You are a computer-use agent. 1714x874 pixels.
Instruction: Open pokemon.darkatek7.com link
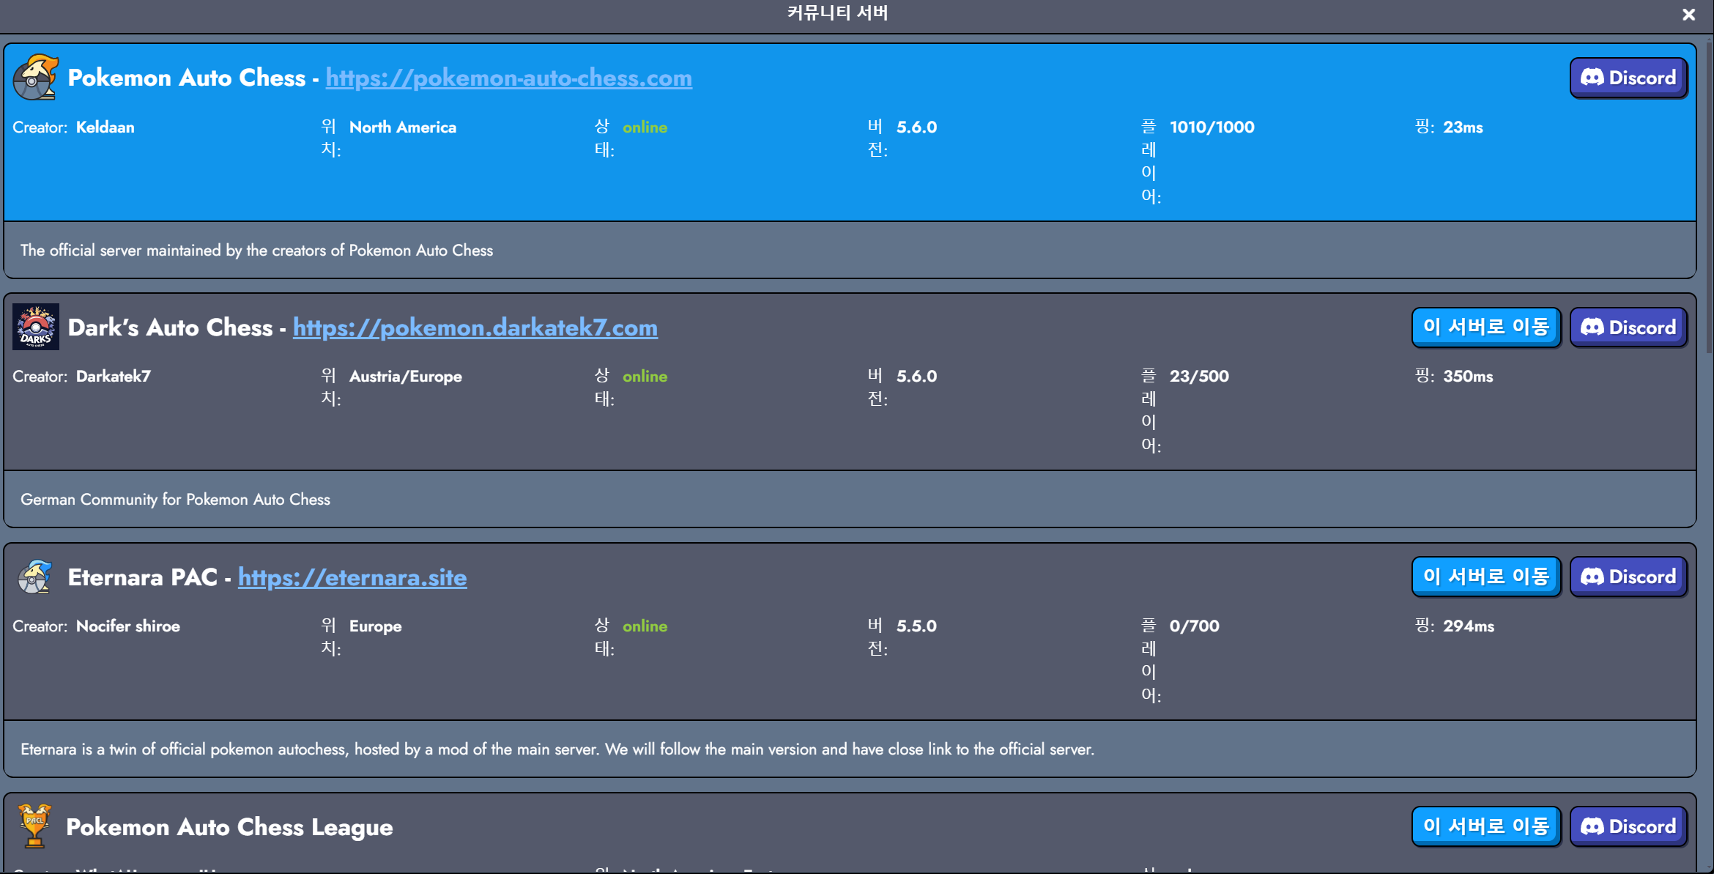(475, 327)
